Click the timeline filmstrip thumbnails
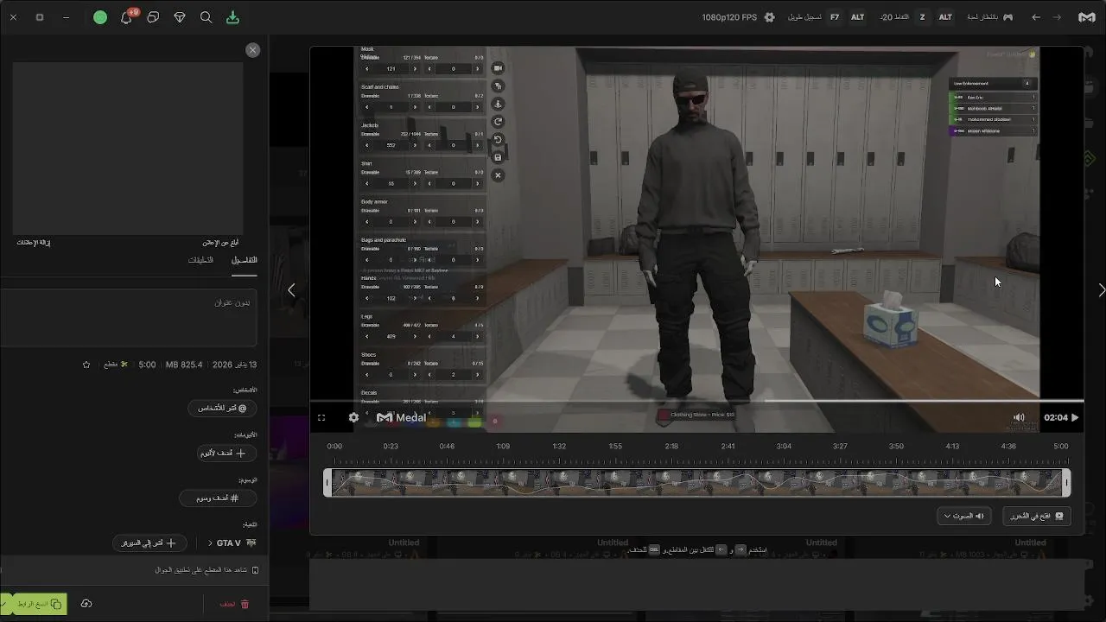The height and width of the screenshot is (622, 1106). tap(696, 483)
